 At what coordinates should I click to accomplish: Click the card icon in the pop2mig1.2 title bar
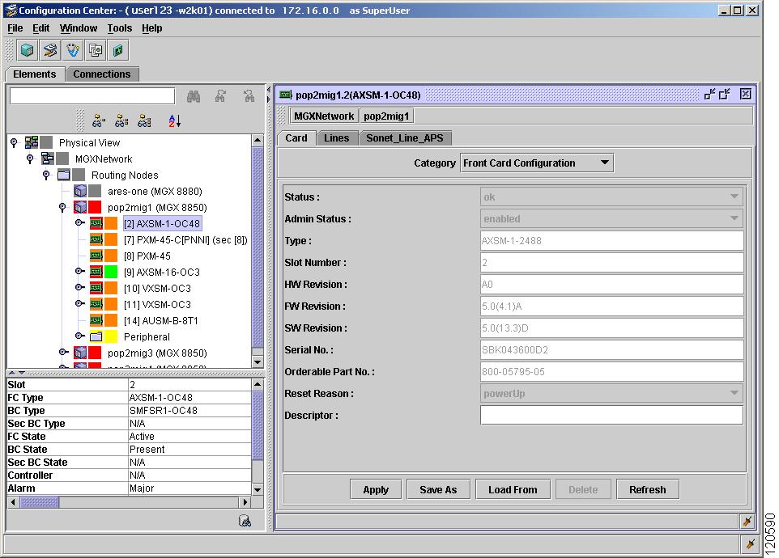pos(285,95)
